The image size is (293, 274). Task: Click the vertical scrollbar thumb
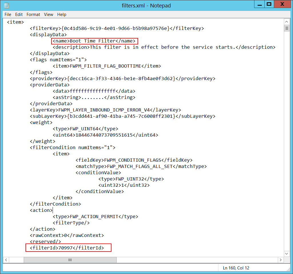pyautogui.click(x=286, y=28)
